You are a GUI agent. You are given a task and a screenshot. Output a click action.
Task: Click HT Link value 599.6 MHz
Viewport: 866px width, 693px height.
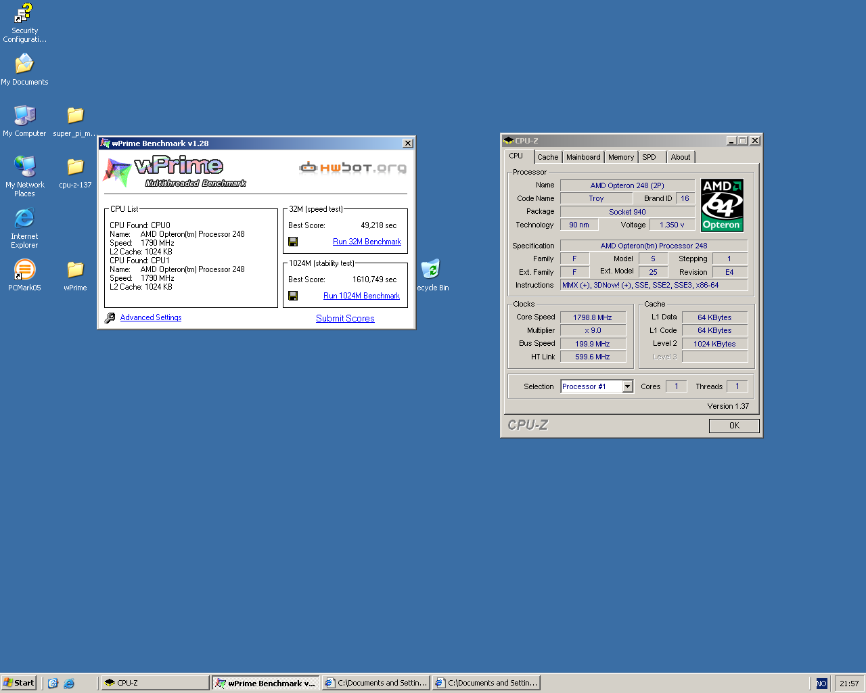click(x=593, y=357)
